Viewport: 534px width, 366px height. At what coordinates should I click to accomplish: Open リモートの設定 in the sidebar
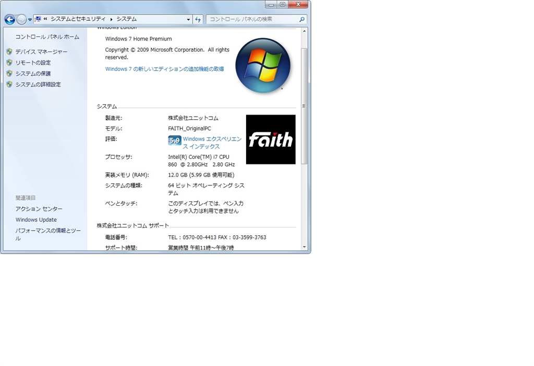(33, 62)
